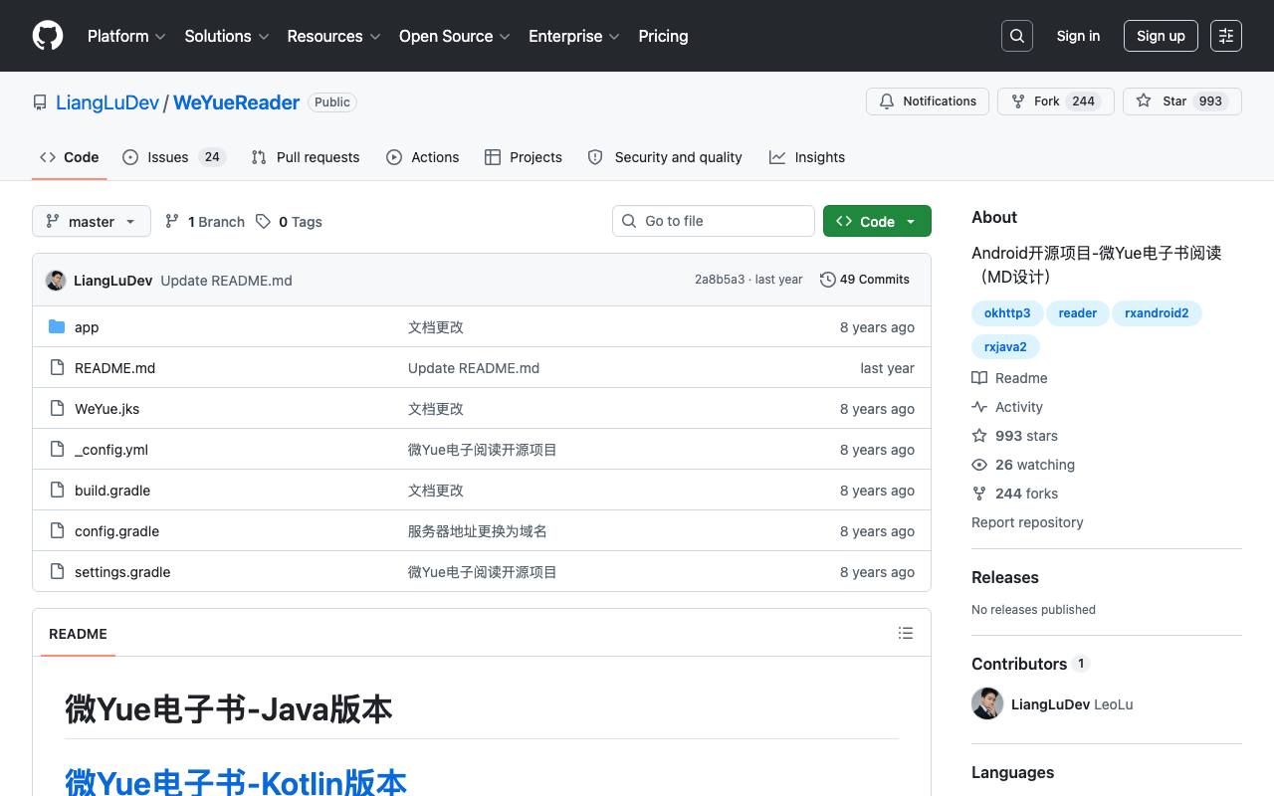This screenshot has width=1274, height=796.
Task: Open the Insights tab
Action: [807, 157]
